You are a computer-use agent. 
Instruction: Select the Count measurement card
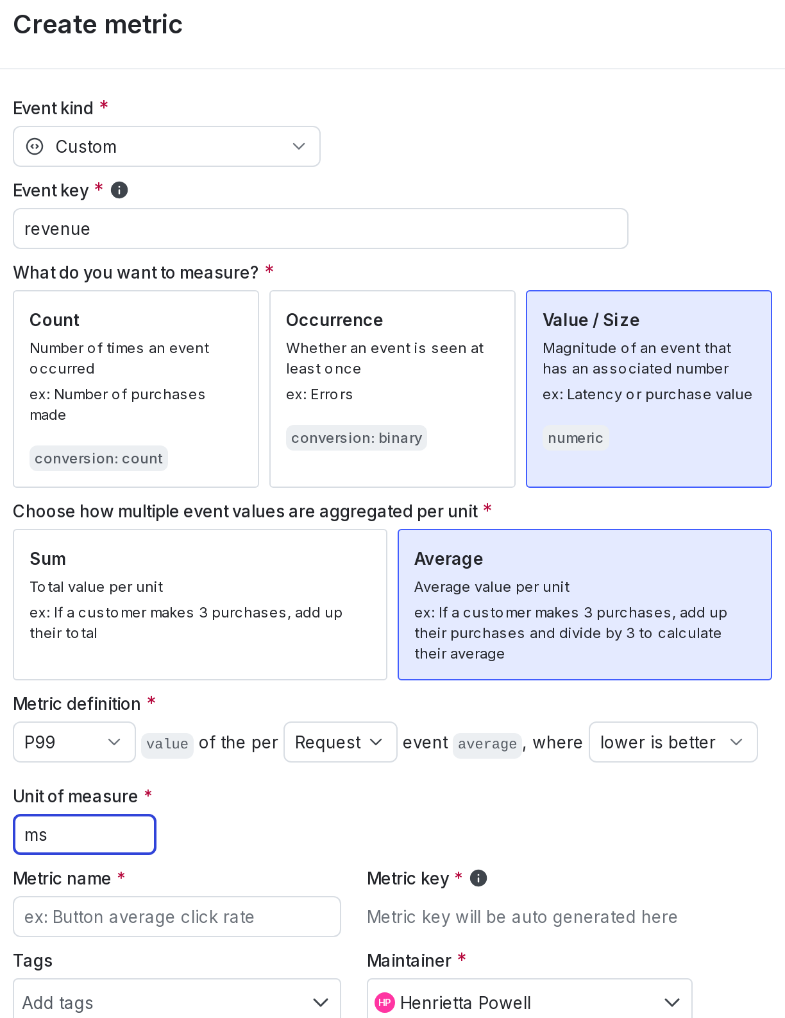tap(135, 388)
